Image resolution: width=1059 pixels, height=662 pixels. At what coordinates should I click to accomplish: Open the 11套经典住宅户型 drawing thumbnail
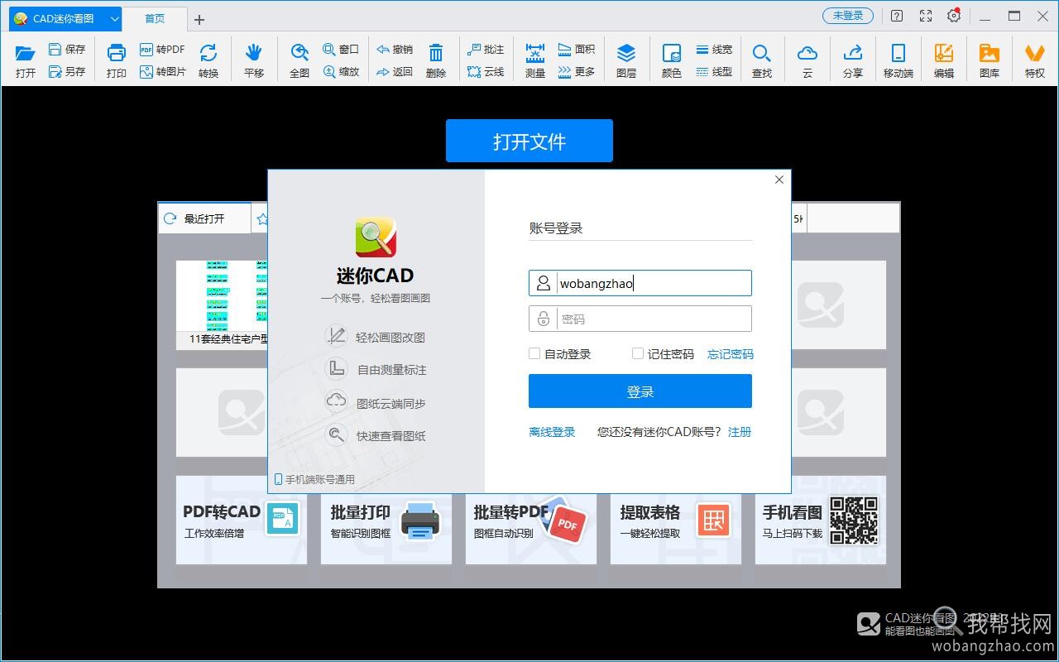click(222, 305)
